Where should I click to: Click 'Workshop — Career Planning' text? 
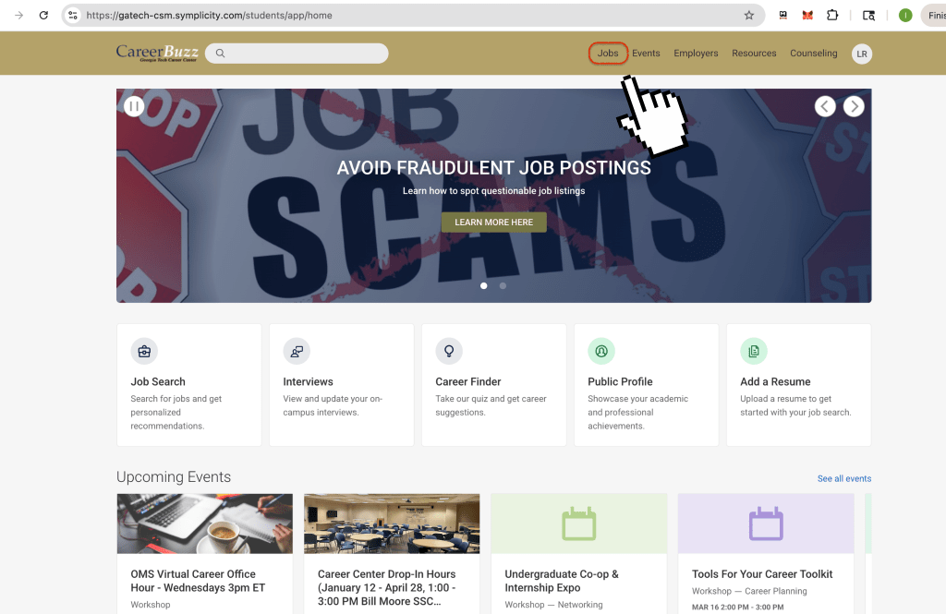(x=748, y=591)
